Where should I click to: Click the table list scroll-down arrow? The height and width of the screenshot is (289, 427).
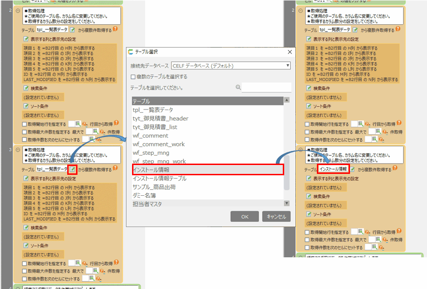point(287,203)
